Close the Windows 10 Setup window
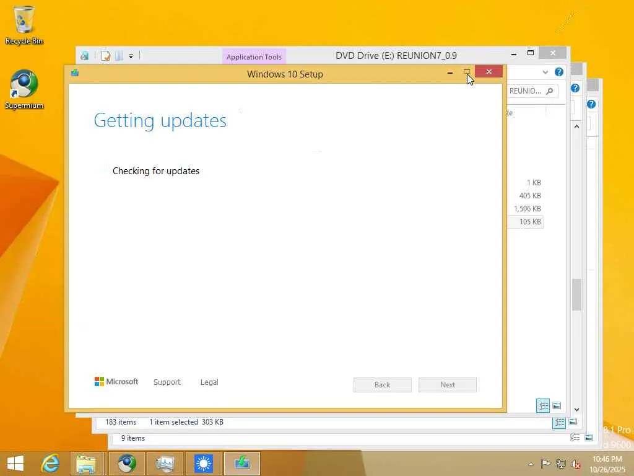The width and height of the screenshot is (634, 476). pyautogui.click(x=489, y=72)
